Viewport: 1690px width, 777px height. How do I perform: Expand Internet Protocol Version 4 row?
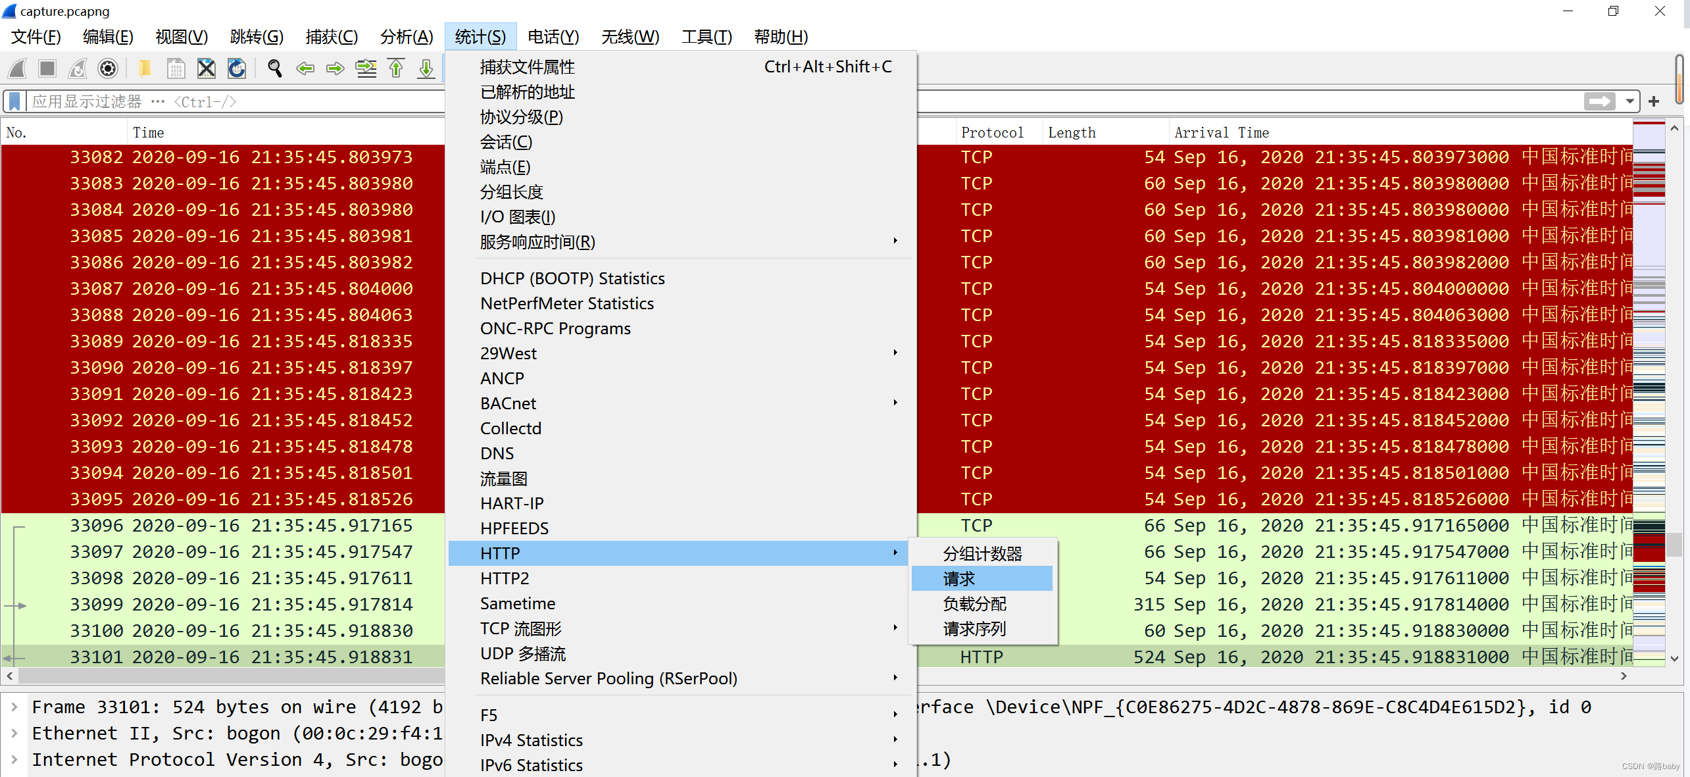pyautogui.click(x=14, y=760)
